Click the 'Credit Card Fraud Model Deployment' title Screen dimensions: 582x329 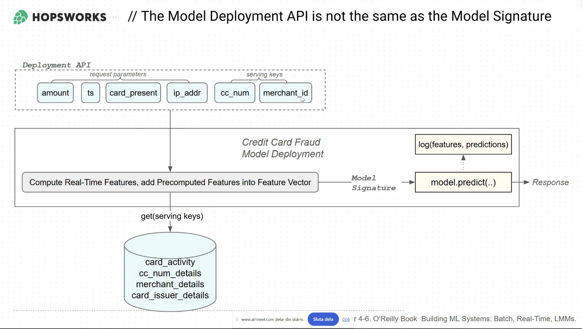(282, 148)
